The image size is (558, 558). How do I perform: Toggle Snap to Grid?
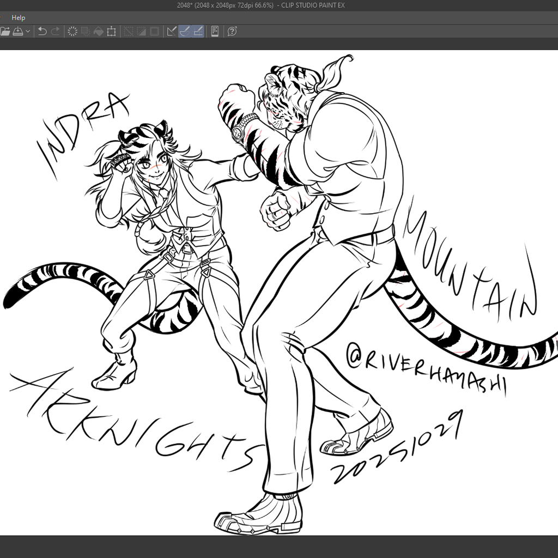198,32
